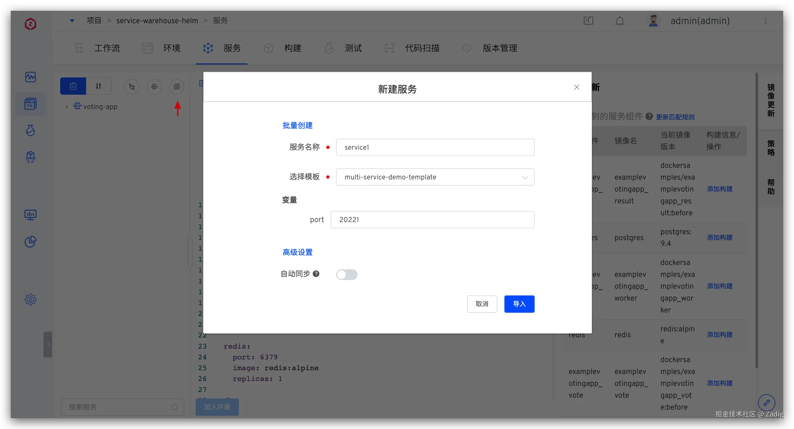Click the sort services toggle icon
The image size is (794, 429).
click(98, 86)
